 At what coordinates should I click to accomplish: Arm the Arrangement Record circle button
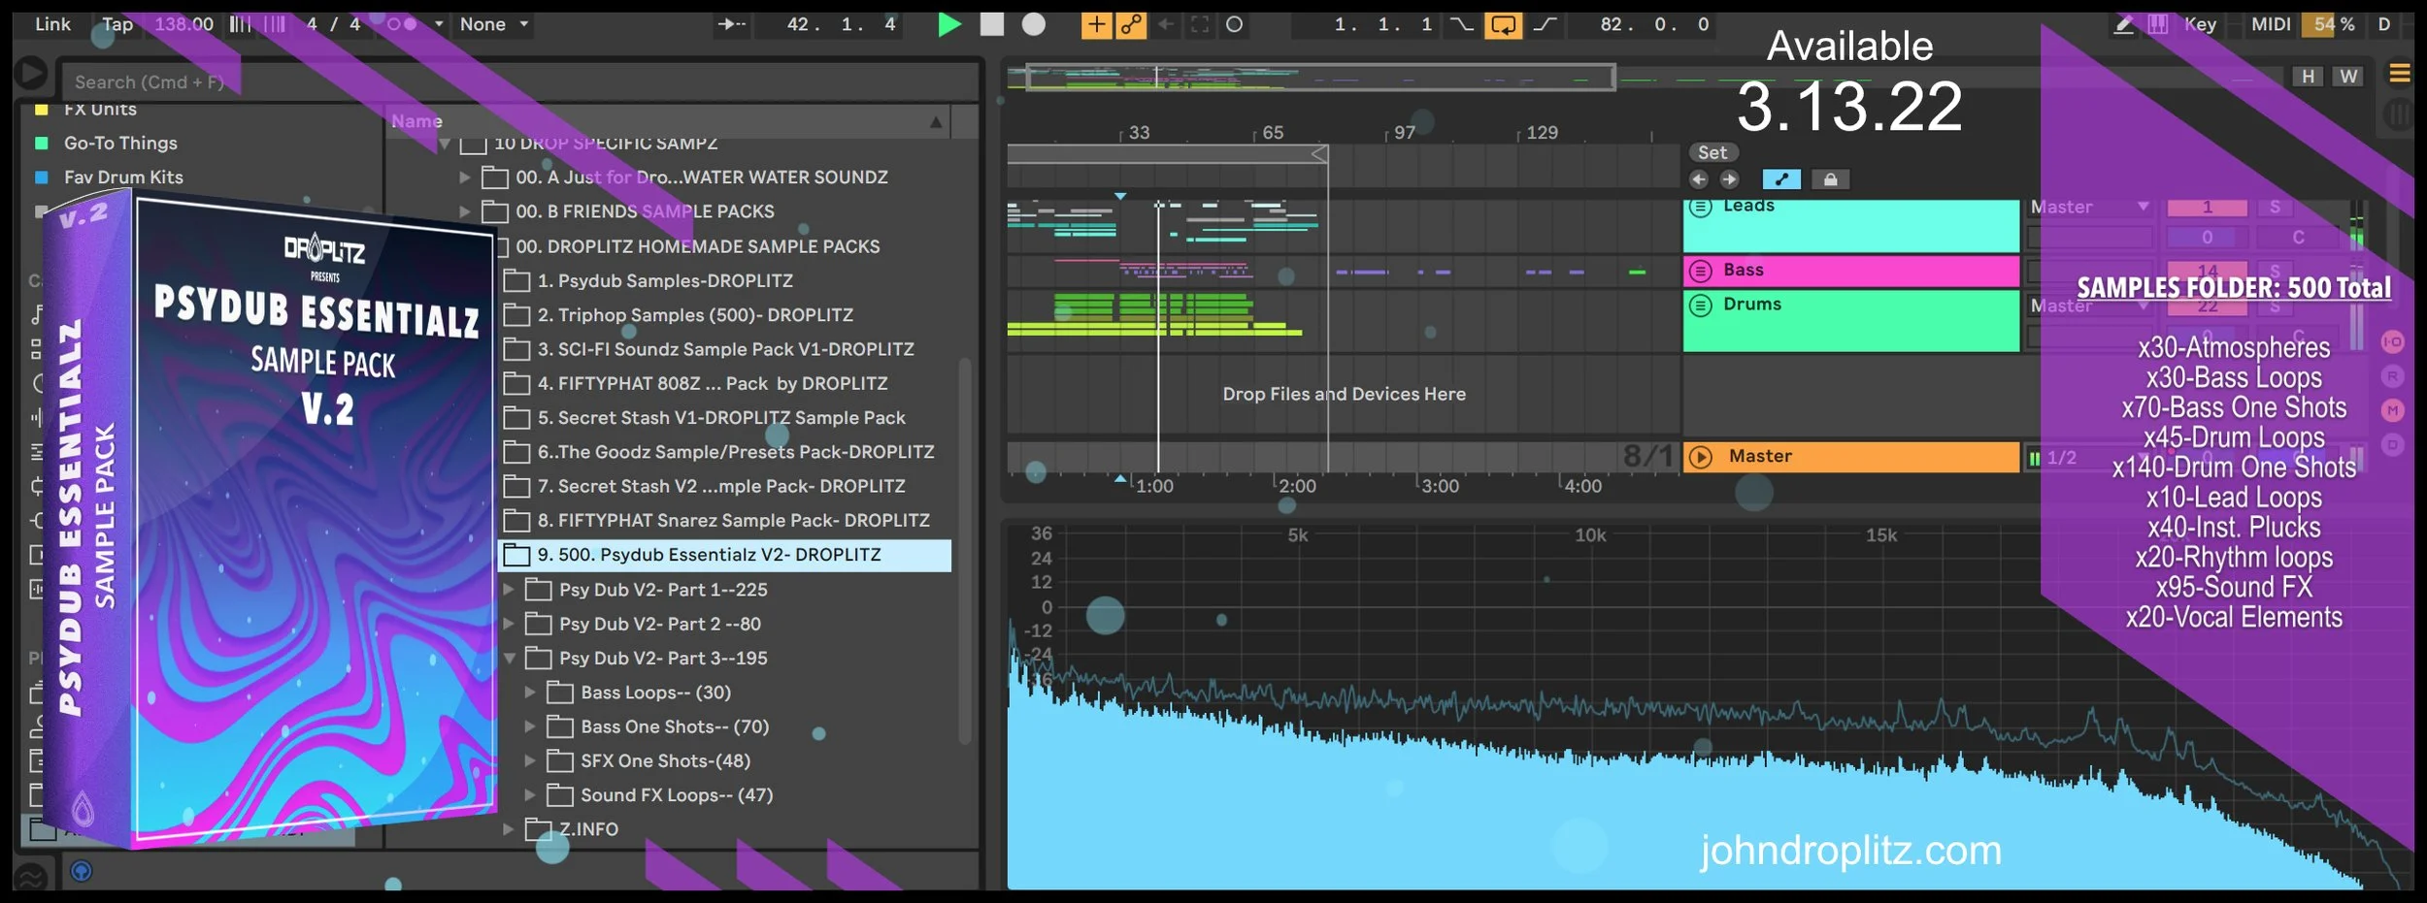[1034, 24]
